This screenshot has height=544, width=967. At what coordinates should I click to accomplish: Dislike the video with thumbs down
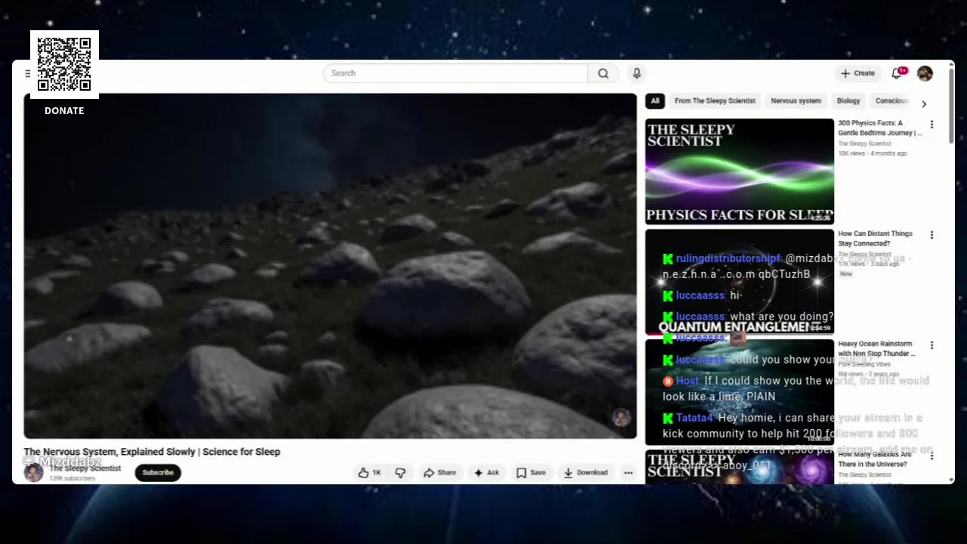[400, 473]
